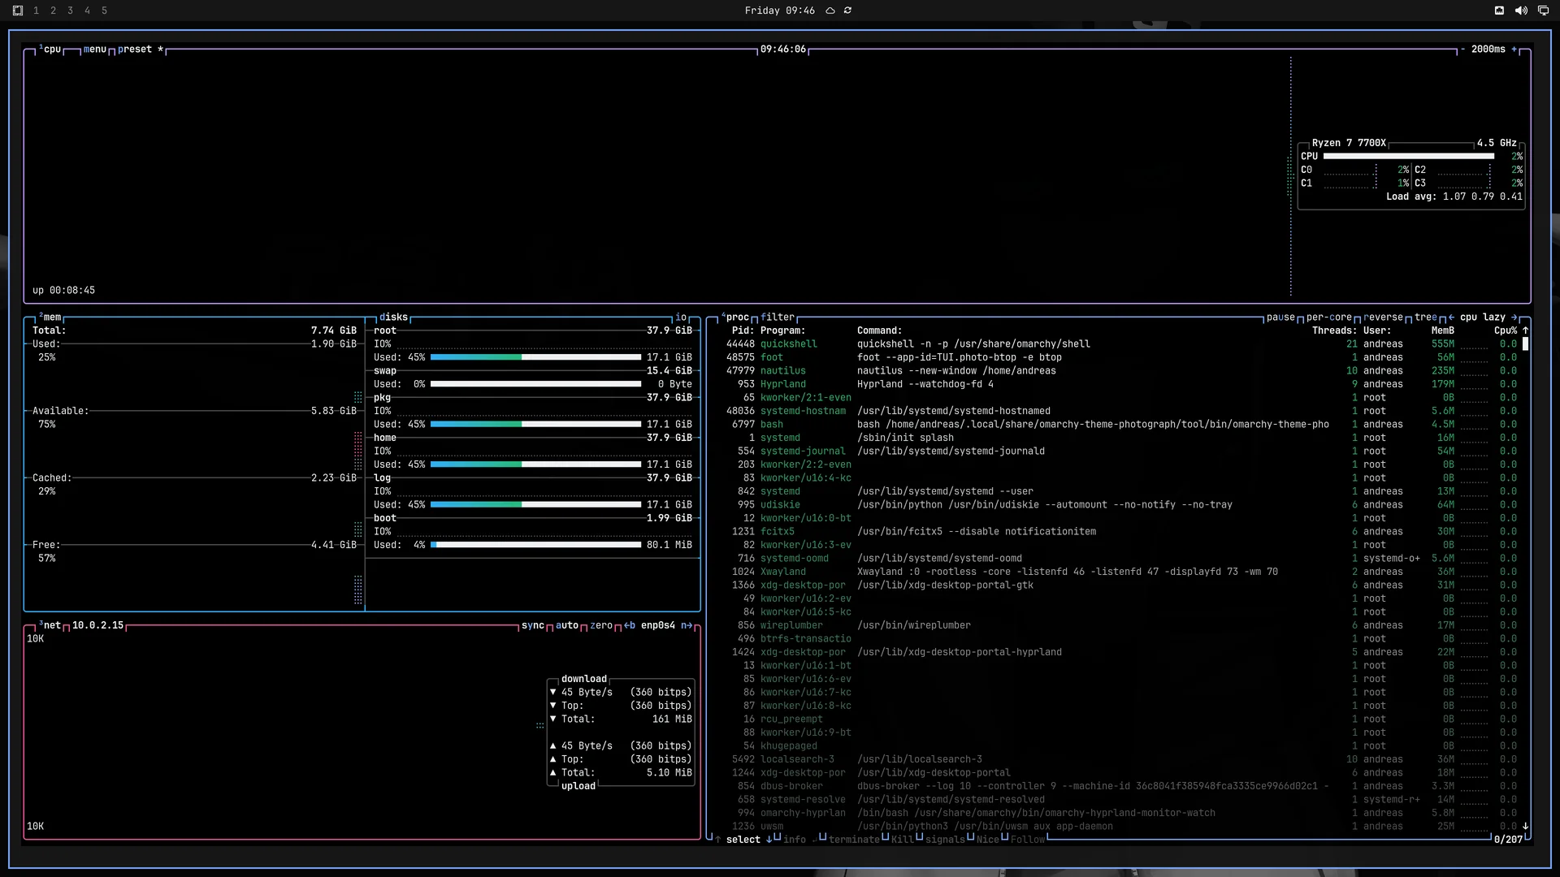Switch to workspace 3 in top bar
The height and width of the screenshot is (877, 1560).
tap(70, 11)
